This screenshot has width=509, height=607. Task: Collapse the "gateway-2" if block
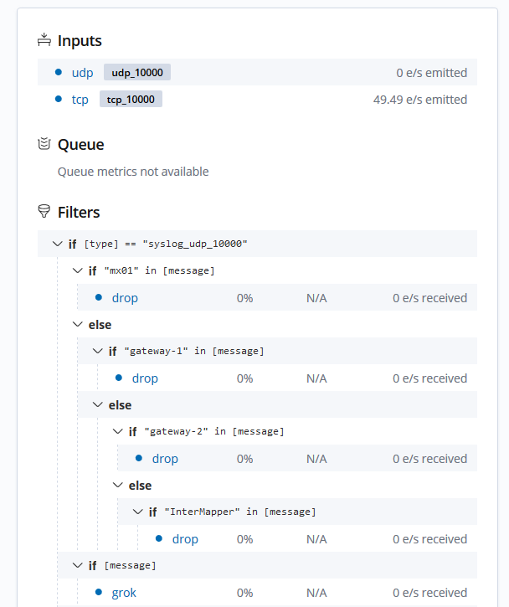point(118,431)
